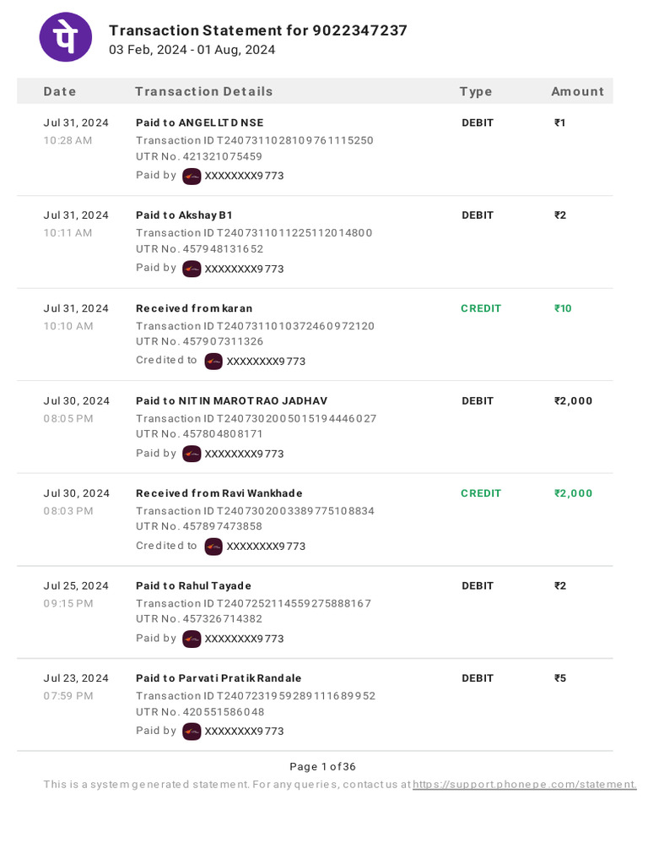
Task: Click the purple PhonePe logo
Action: [66, 37]
